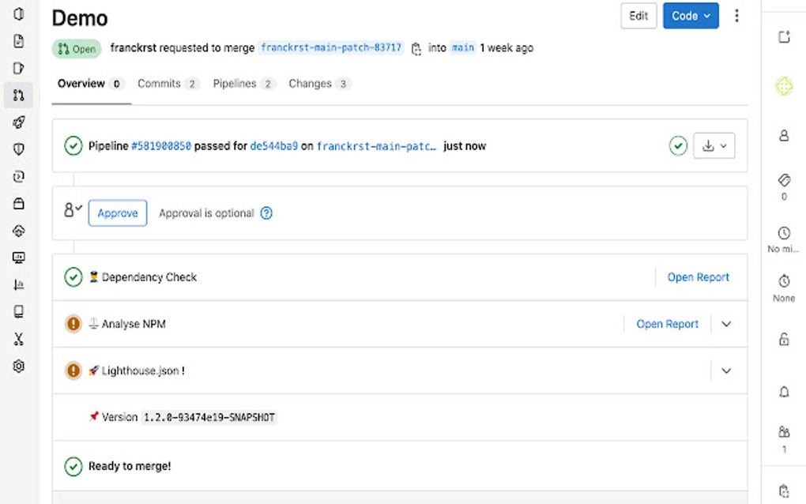The image size is (806, 504).
Task: Open the Monitor icon in the sidebar
Action: click(18, 258)
